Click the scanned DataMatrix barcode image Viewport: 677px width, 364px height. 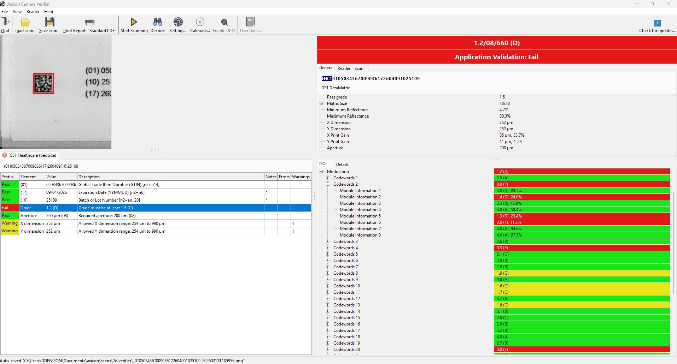click(43, 84)
